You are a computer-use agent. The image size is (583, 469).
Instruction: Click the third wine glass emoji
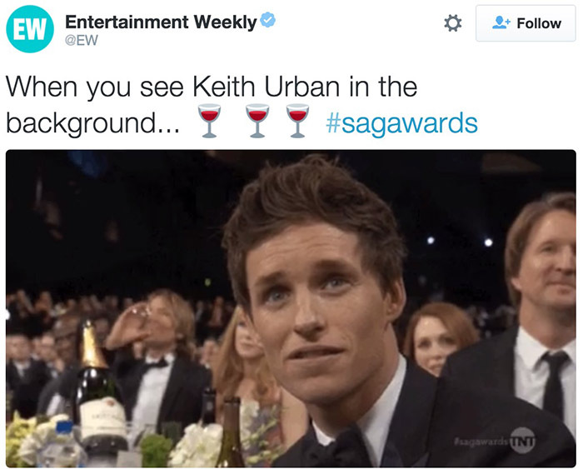pos(297,121)
